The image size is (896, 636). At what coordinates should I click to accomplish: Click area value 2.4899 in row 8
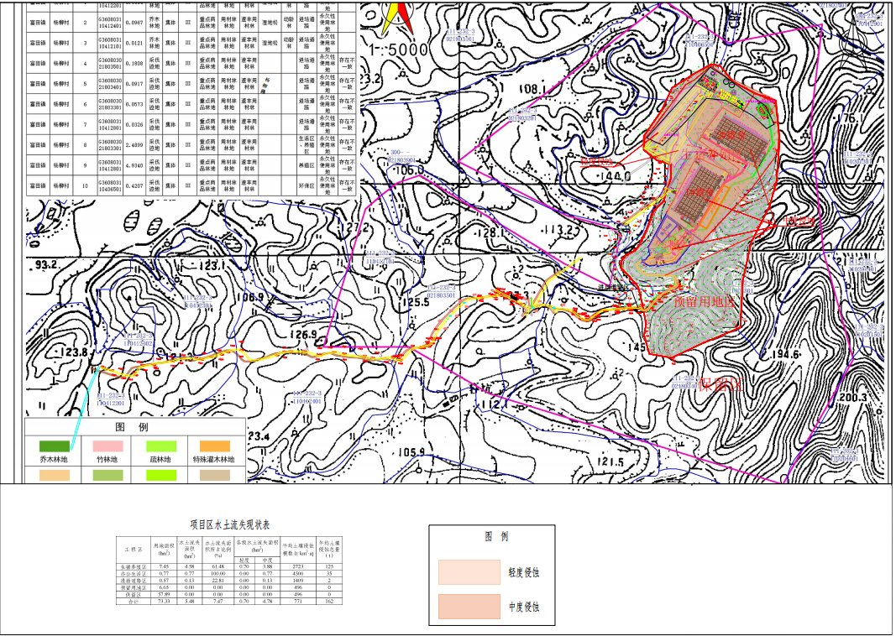(133, 144)
